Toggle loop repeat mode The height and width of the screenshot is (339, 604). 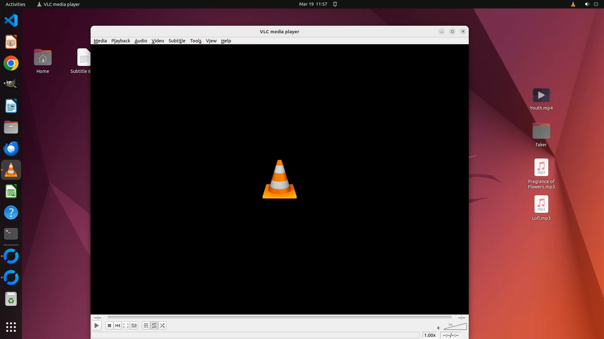point(154,326)
